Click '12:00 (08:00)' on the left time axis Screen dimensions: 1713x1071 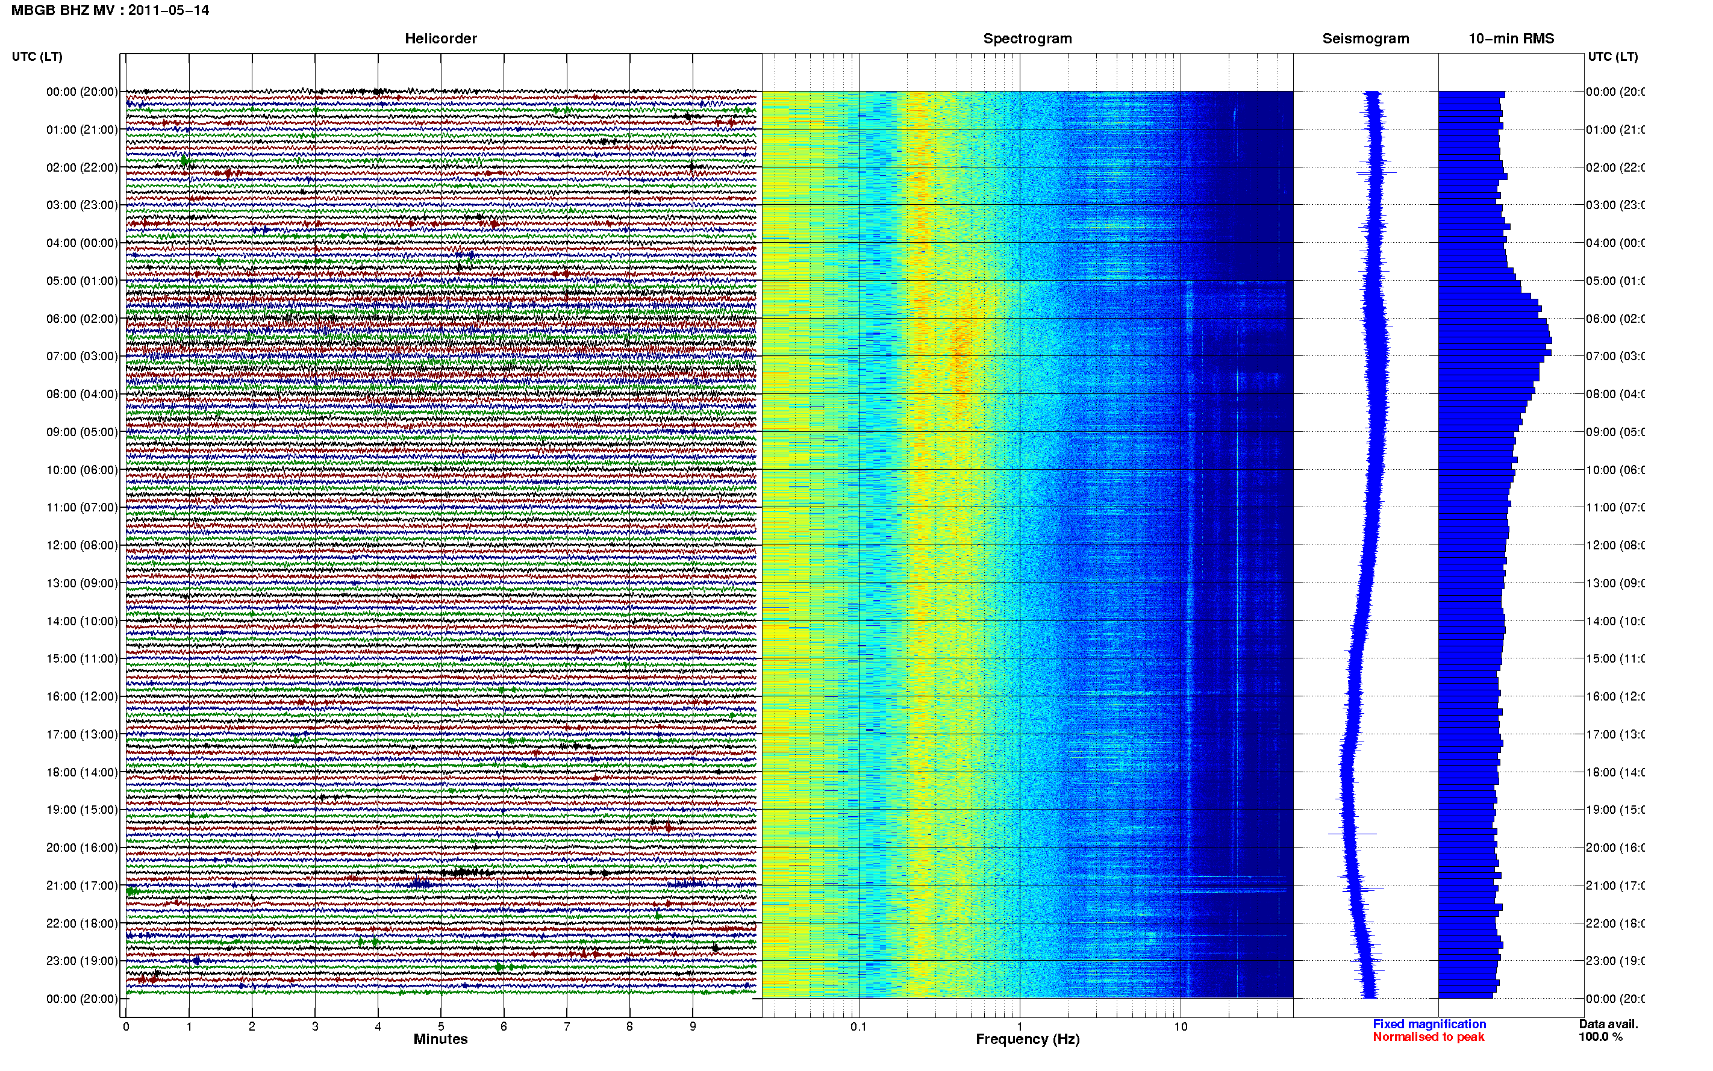coord(82,545)
